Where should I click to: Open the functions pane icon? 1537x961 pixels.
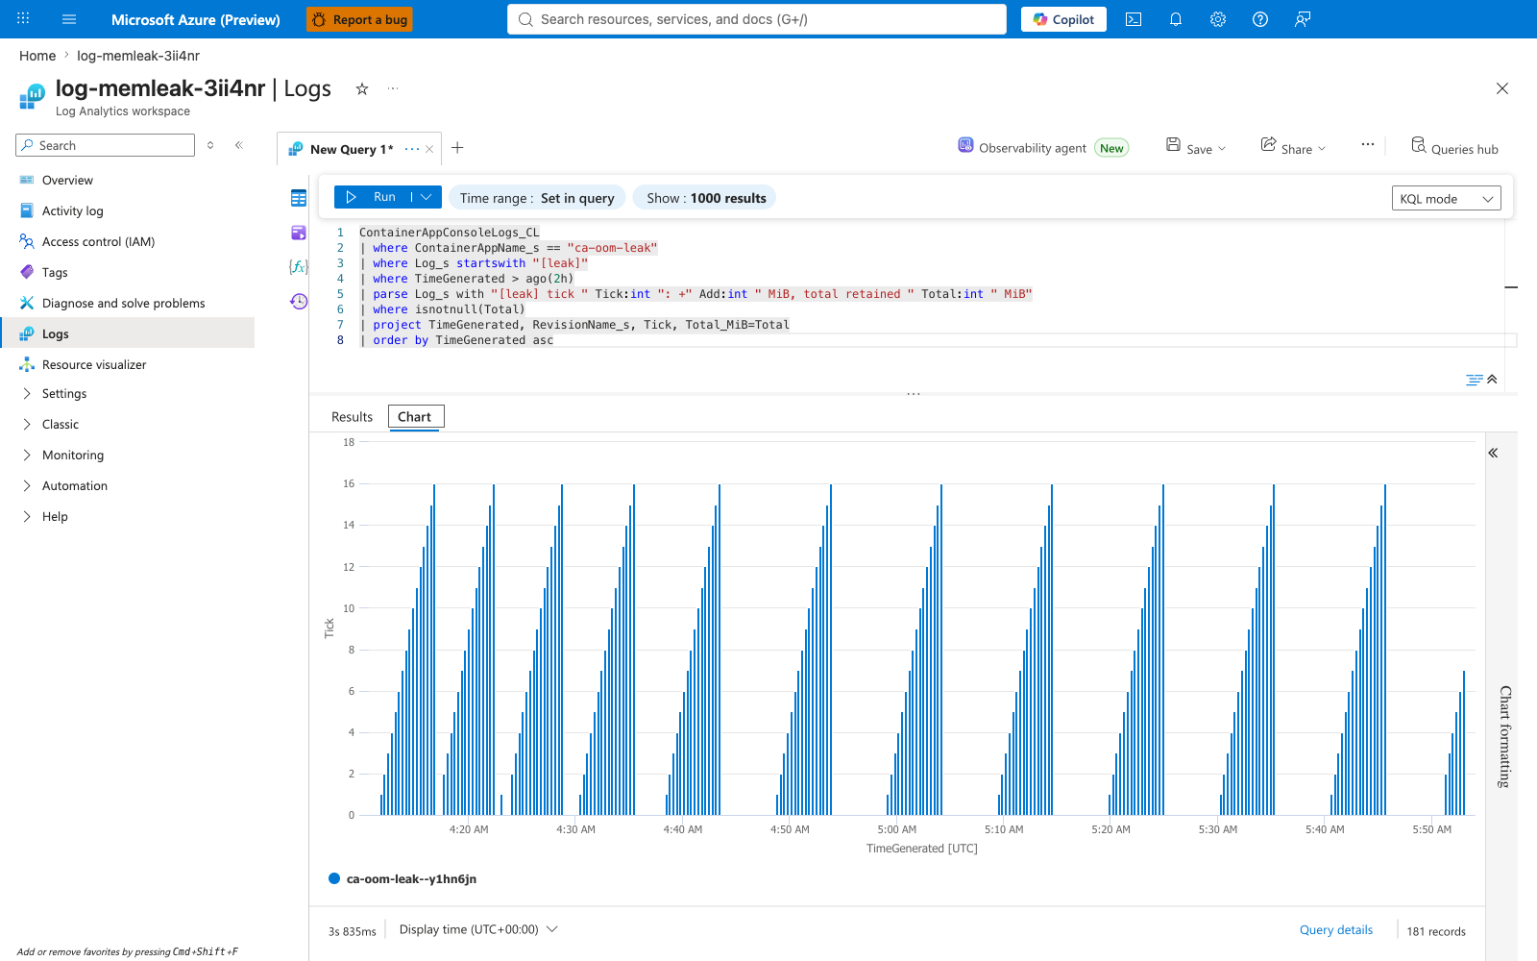coord(299,266)
